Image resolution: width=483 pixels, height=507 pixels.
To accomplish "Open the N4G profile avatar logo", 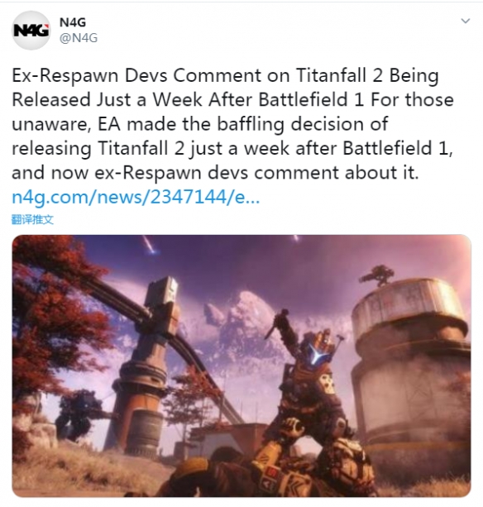I will click(31, 31).
